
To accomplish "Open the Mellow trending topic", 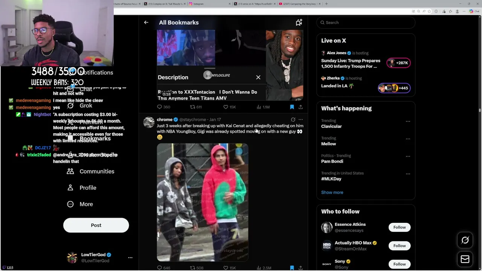I will tap(328, 144).
